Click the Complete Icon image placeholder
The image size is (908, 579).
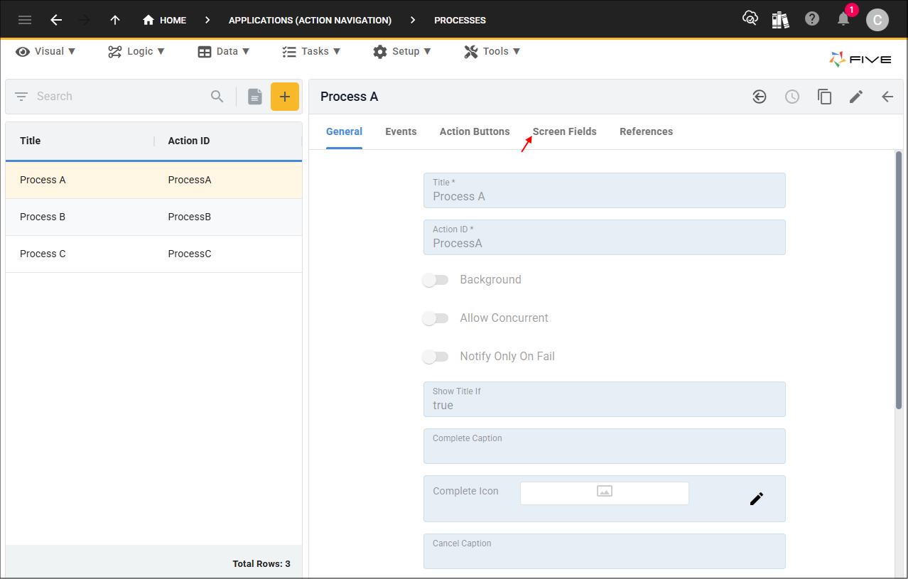coord(605,493)
